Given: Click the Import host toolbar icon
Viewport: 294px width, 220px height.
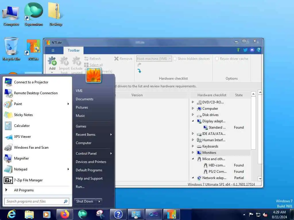Looking at the screenshot, I should (64, 61).
